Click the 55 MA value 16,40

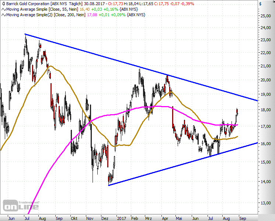coord(85,9)
